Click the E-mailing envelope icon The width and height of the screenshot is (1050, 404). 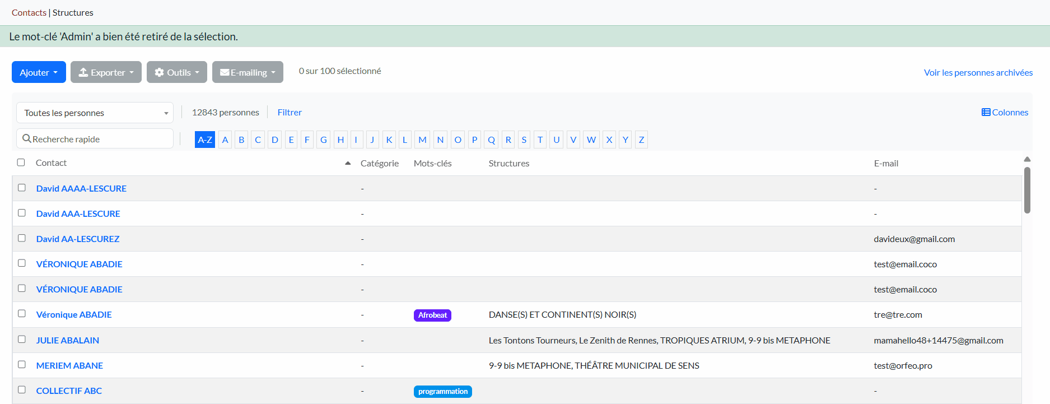[x=225, y=72]
